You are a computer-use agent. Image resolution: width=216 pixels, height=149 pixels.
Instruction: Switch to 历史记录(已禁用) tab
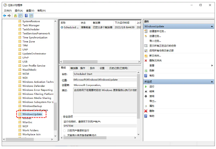118,68
